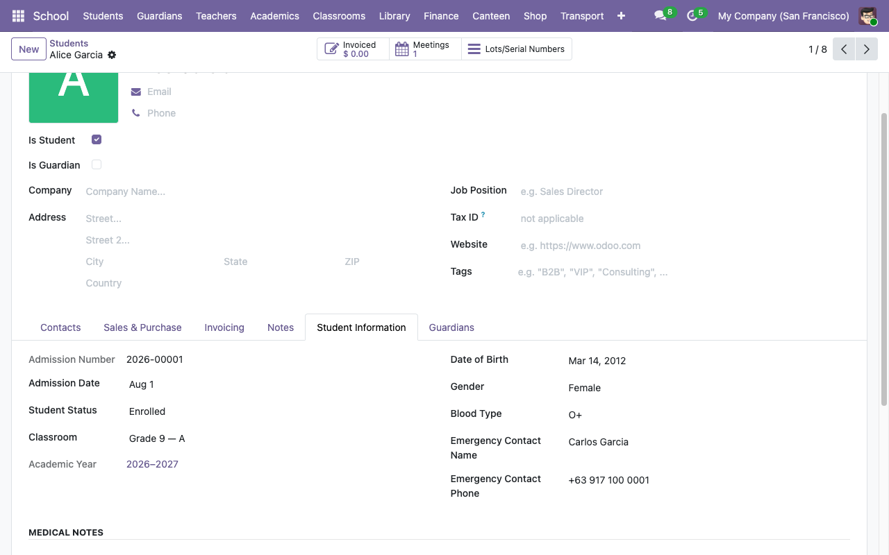Click the Tax ID input field
The image size is (889, 555).
(x=685, y=219)
